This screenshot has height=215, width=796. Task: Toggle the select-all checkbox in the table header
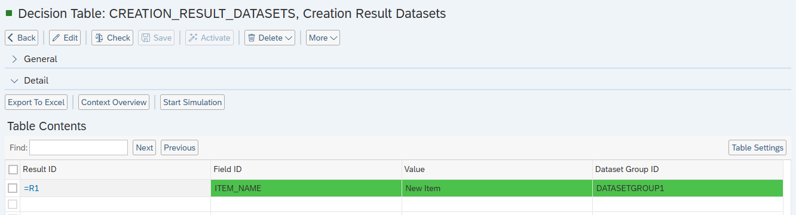click(x=13, y=170)
